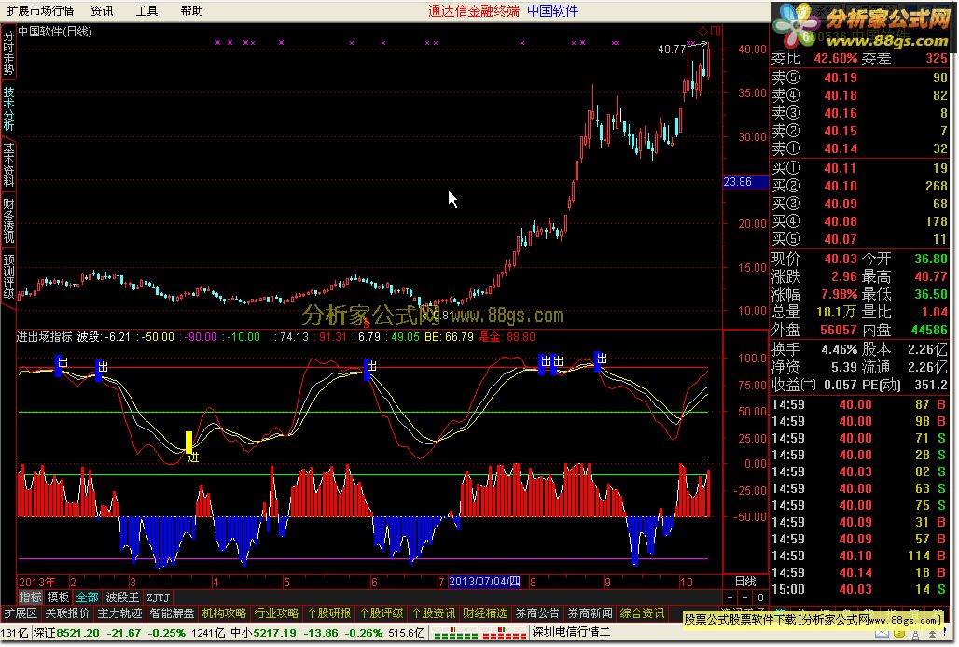Open the 扩展市场行情 menu
The width and height of the screenshot is (959, 647).
(40, 10)
